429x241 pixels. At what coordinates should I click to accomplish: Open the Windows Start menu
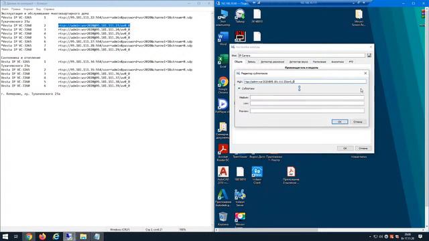pyautogui.click(x=5, y=236)
